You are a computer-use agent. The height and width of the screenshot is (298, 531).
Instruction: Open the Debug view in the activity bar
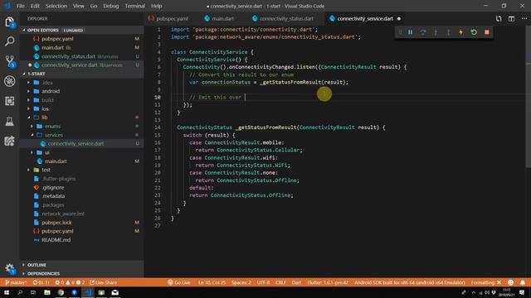[x=9, y=81]
